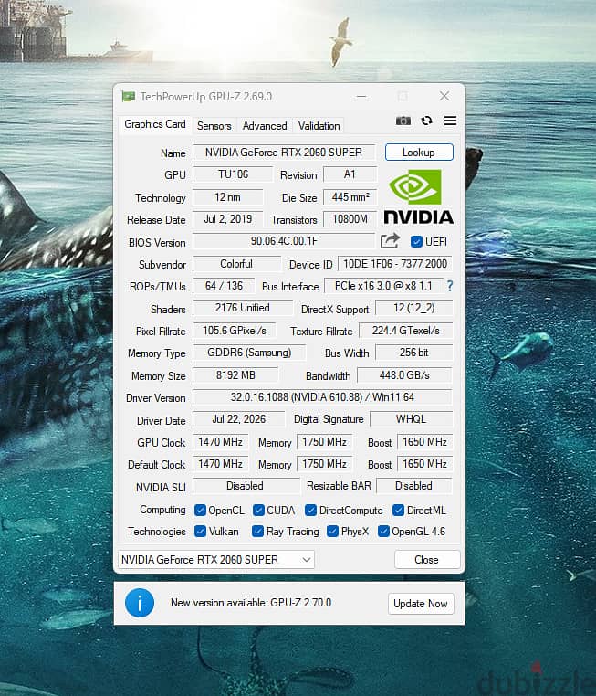Click the Shaders field 2176 Unified
The width and height of the screenshot is (596, 696).
point(243,308)
